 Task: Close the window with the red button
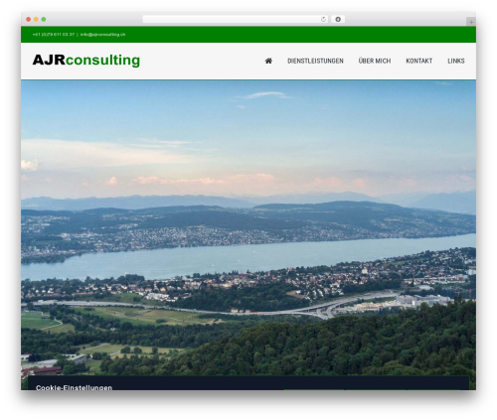point(29,20)
